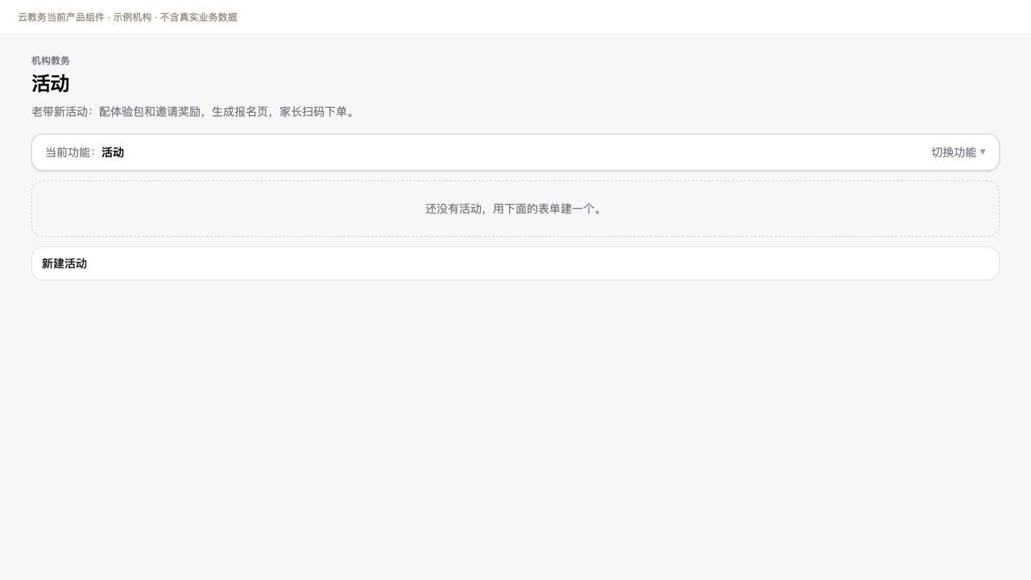The height and width of the screenshot is (580, 1031).
Task: Click the 机构教务 breadcrumb label
Action: 51,60
